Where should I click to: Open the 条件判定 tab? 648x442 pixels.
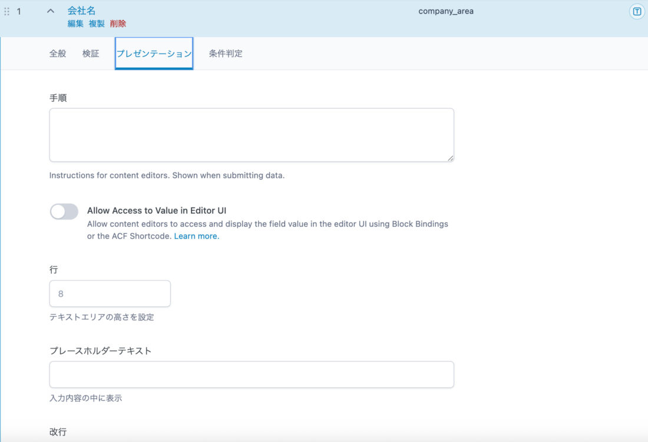coord(224,52)
